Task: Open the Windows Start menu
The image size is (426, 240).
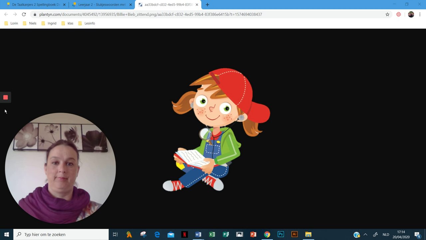Action: (x=7, y=234)
